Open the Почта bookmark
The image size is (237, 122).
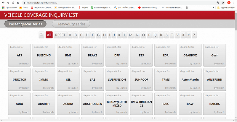tap(24, 8)
